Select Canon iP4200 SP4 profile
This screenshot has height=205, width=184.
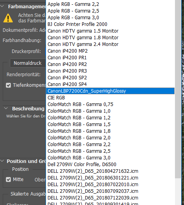pyautogui.click(x=110, y=84)
